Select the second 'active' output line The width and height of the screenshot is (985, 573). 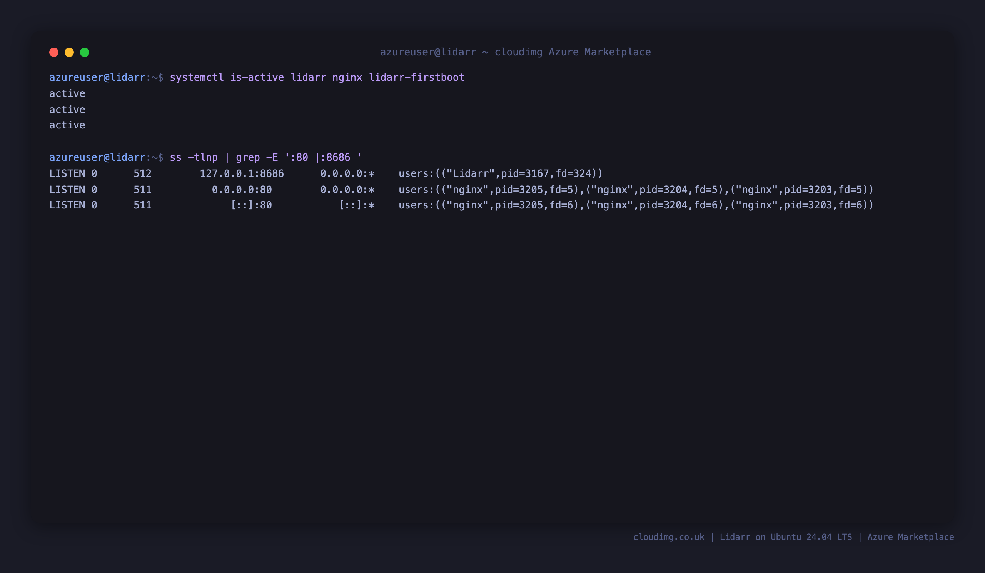coord(67,110)
